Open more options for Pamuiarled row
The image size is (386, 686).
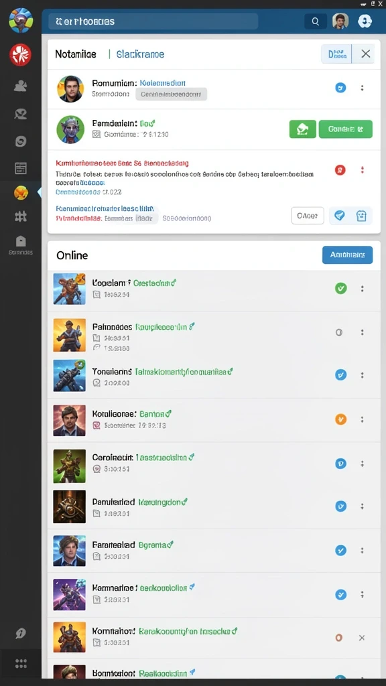coord(362,506)
